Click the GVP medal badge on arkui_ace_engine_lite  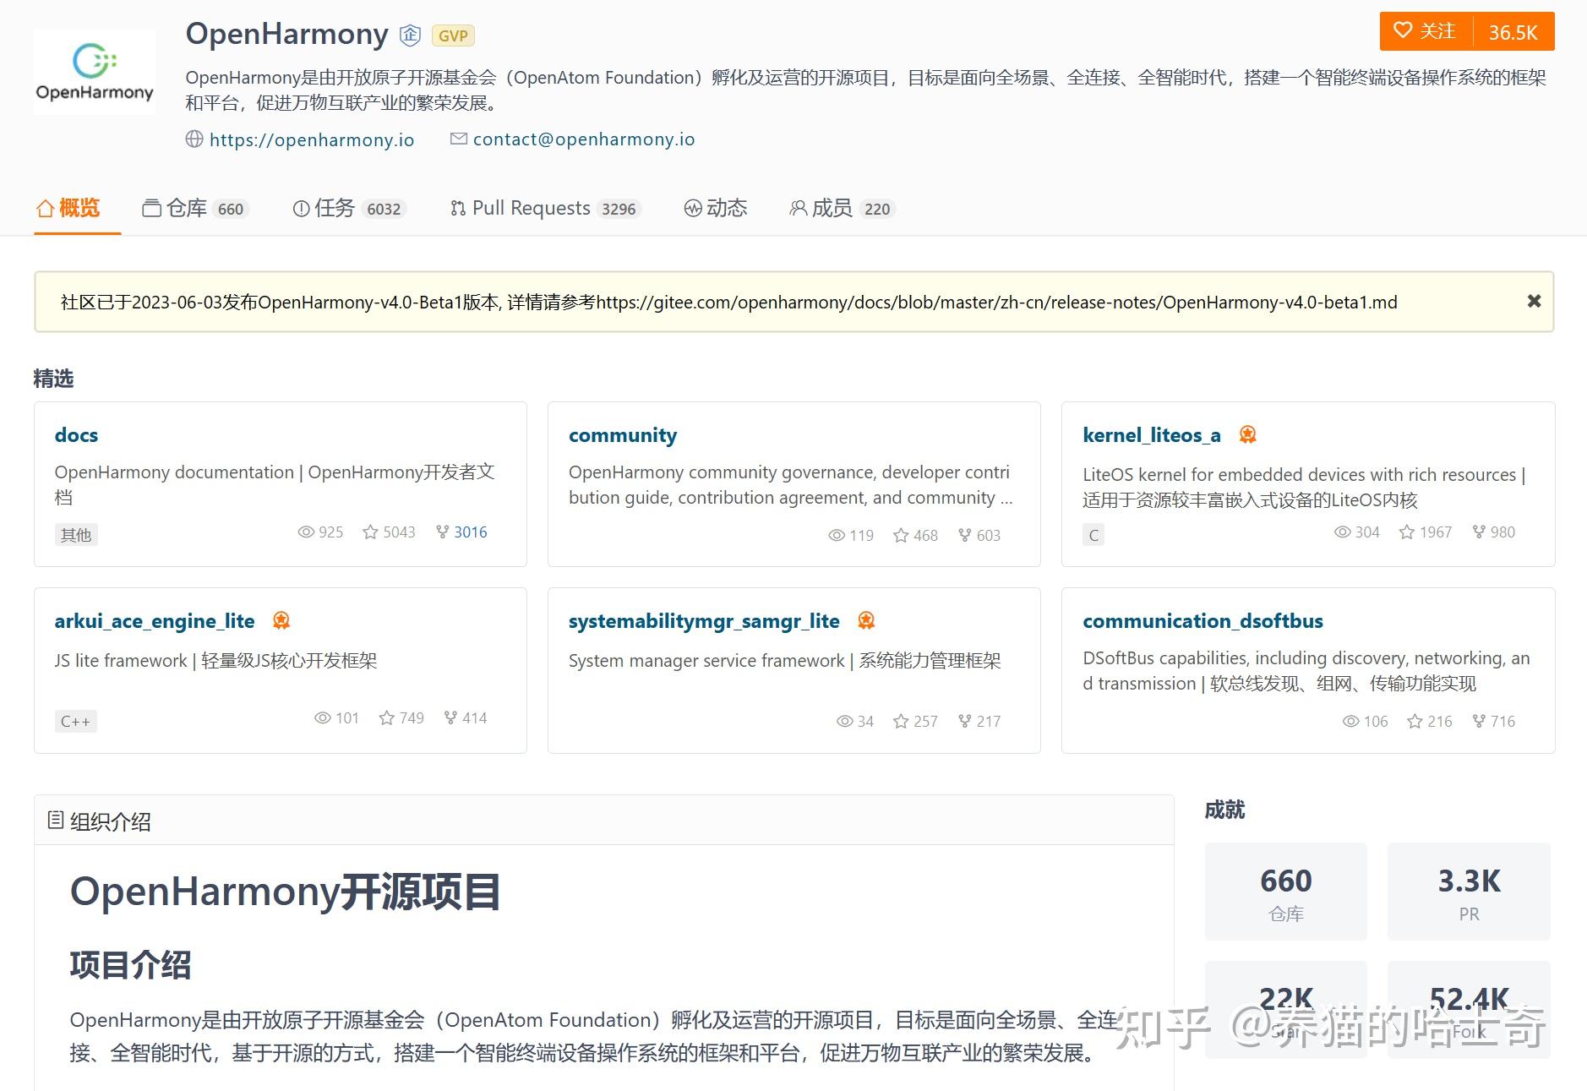(x=280, y=619)
